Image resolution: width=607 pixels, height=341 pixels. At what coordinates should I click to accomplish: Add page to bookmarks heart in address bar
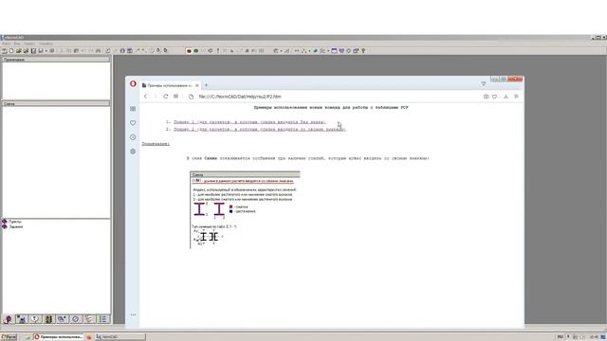495,97
